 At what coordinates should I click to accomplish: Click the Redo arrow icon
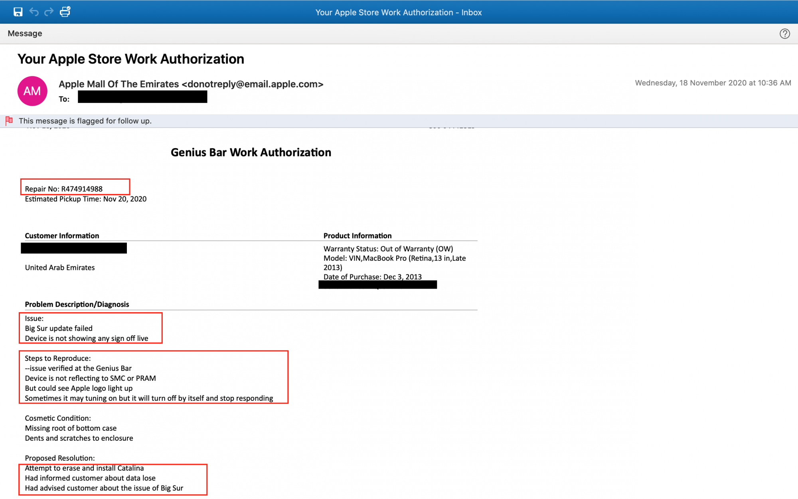(49, 12)
